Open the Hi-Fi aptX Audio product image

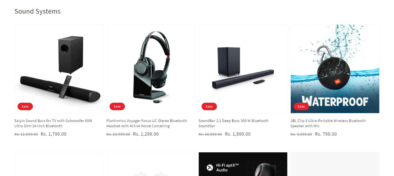point(243,164)
